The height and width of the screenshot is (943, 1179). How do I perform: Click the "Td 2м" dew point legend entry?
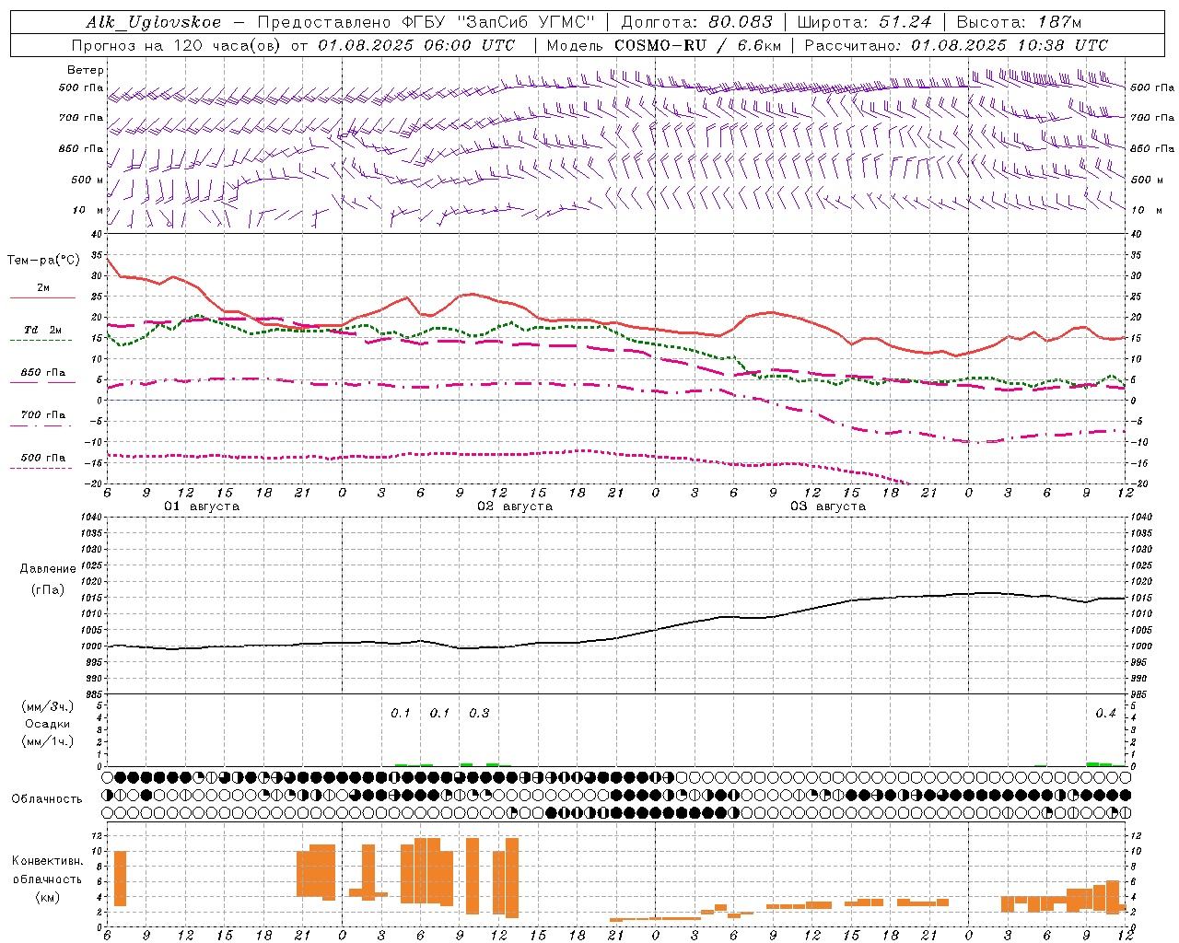(x=43, y=330)
